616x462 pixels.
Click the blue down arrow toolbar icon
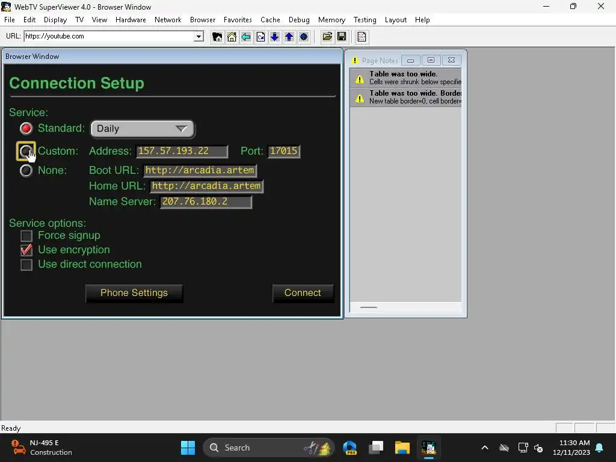(274, 37)
